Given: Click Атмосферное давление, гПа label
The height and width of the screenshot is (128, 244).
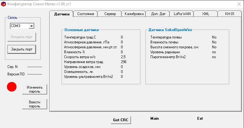Looking at the screenshot, I should click(87, 42).
